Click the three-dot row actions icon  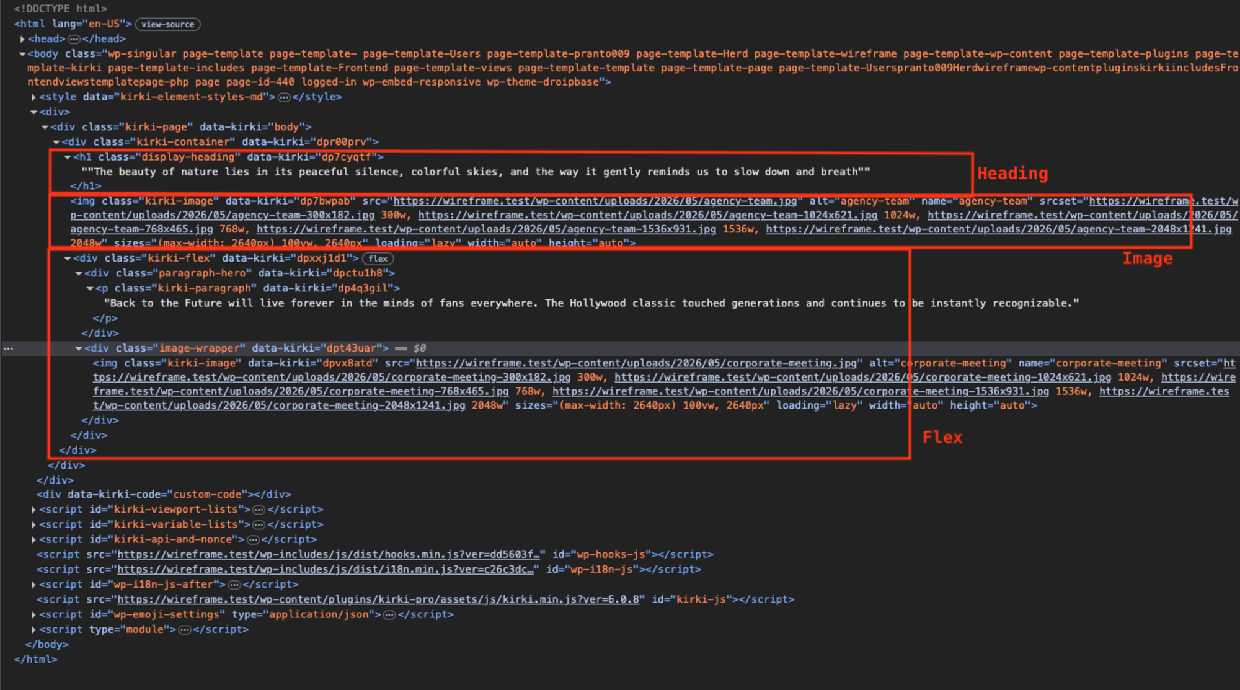coord(8,348)
